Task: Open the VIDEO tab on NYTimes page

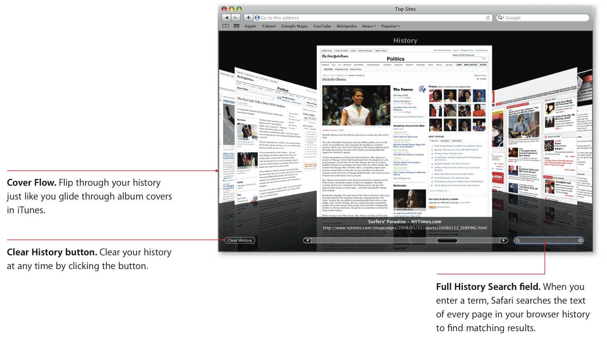Action: 353,51
